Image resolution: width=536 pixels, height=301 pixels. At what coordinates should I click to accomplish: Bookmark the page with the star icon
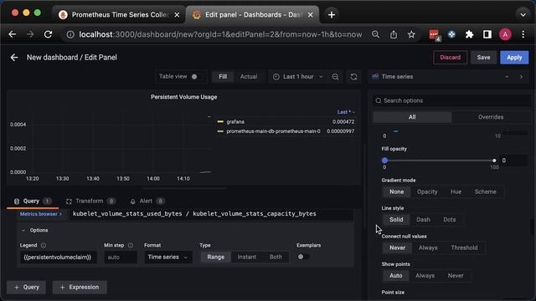tap(411, 34)
